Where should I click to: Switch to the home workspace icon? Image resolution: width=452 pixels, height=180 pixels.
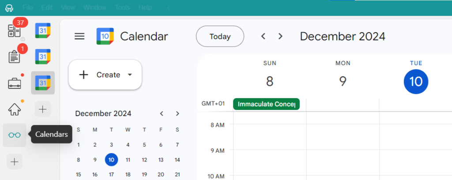15,109
